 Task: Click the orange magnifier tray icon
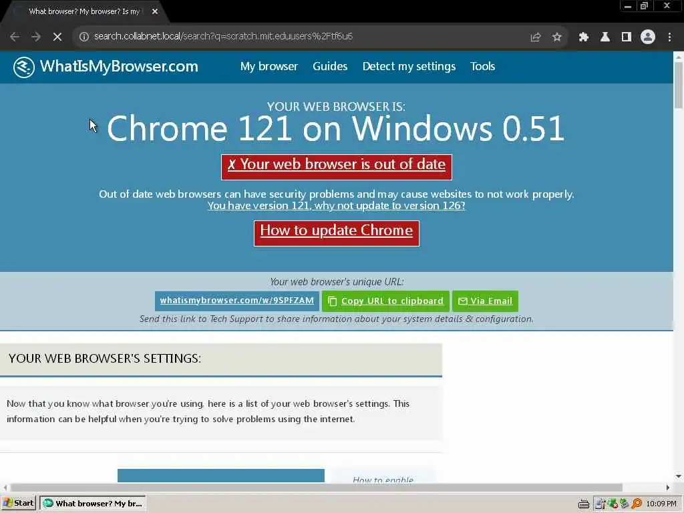point(637,504)
